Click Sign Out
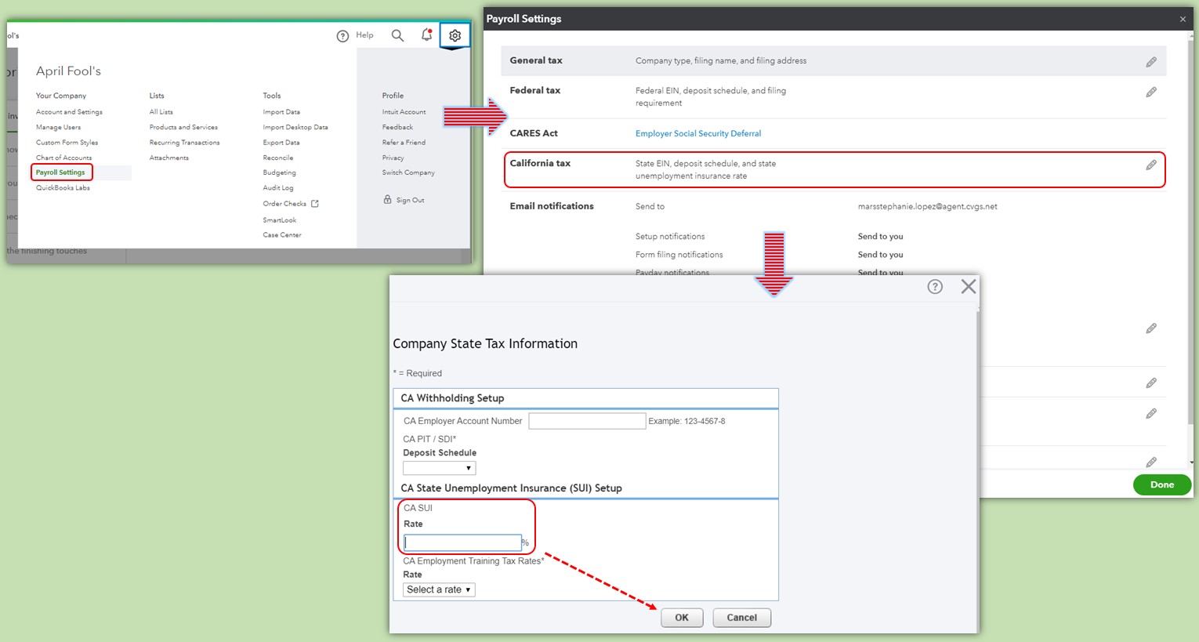Image resolution: width=1199 pixels, height=642 pixels. [410, 200]
